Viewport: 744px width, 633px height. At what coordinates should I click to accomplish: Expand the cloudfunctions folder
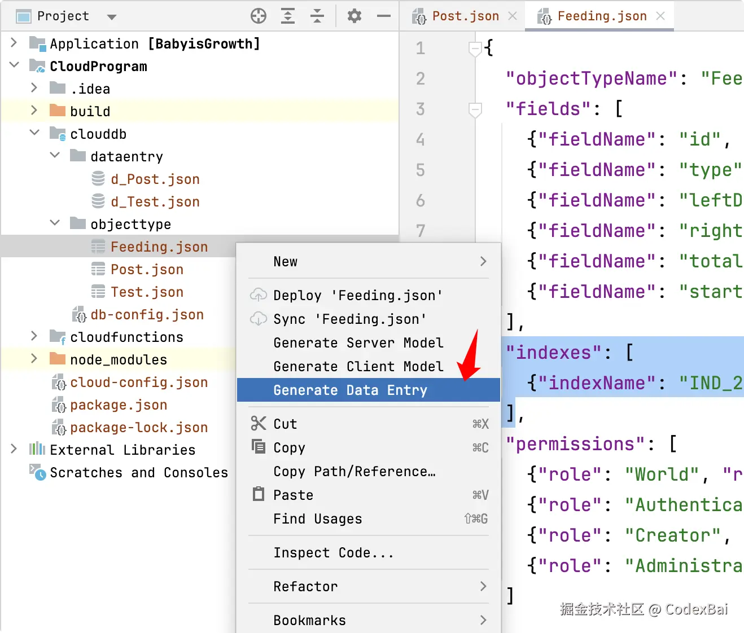tap(34, 336)
